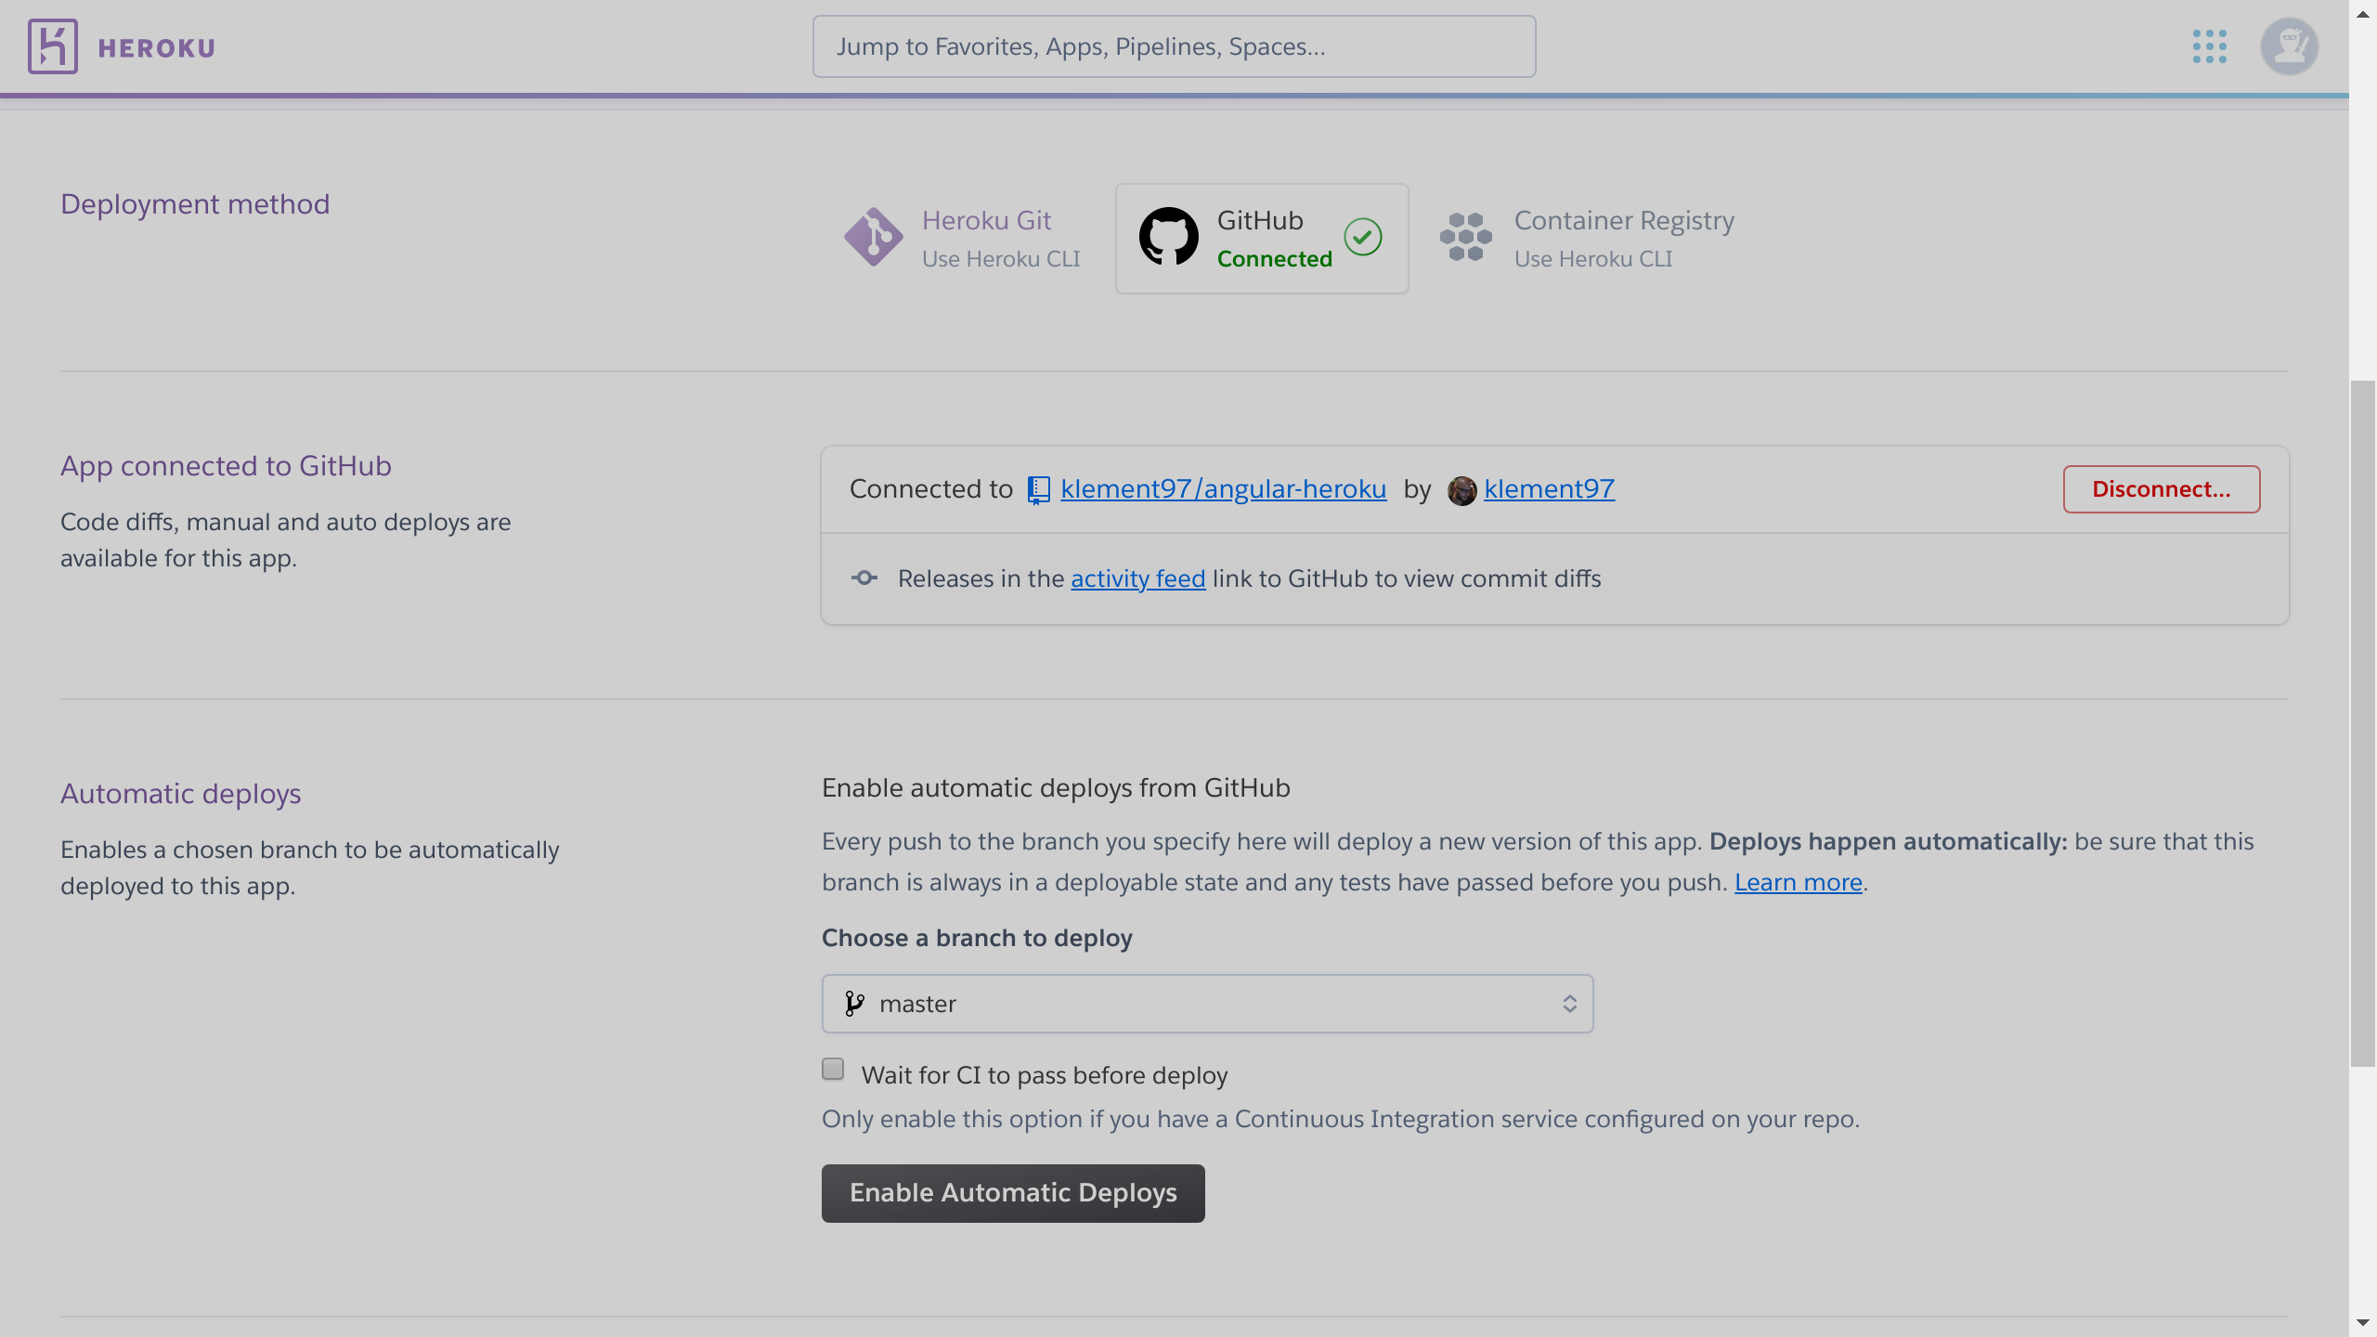Open the user account avatar menu

(2289, 46)
